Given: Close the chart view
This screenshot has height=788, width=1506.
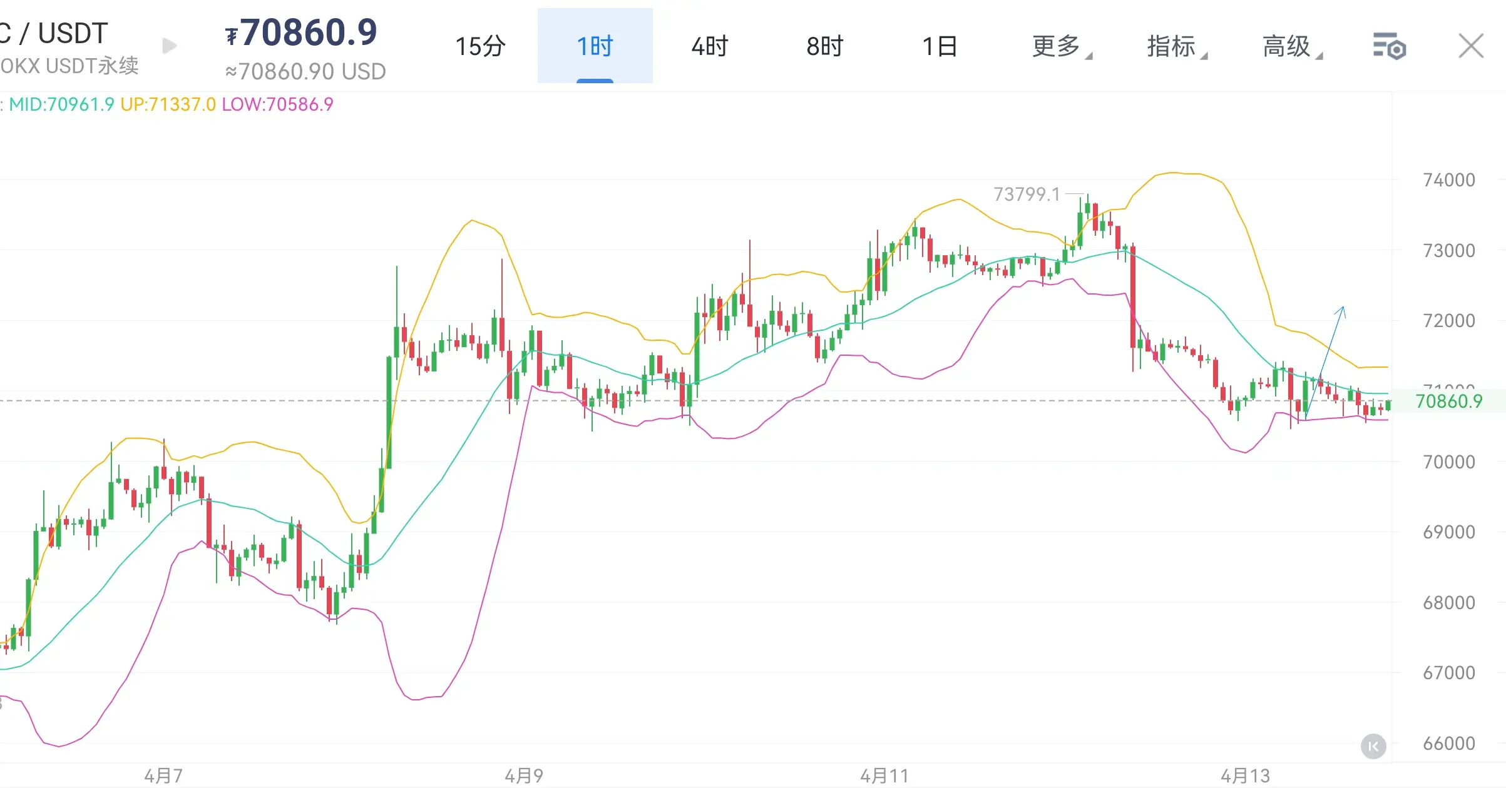Looking at the screenshot, I should 1470,46.
